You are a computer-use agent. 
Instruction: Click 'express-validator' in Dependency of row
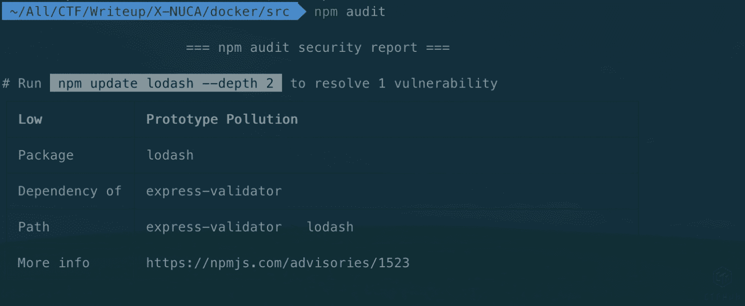pos(214,191)
